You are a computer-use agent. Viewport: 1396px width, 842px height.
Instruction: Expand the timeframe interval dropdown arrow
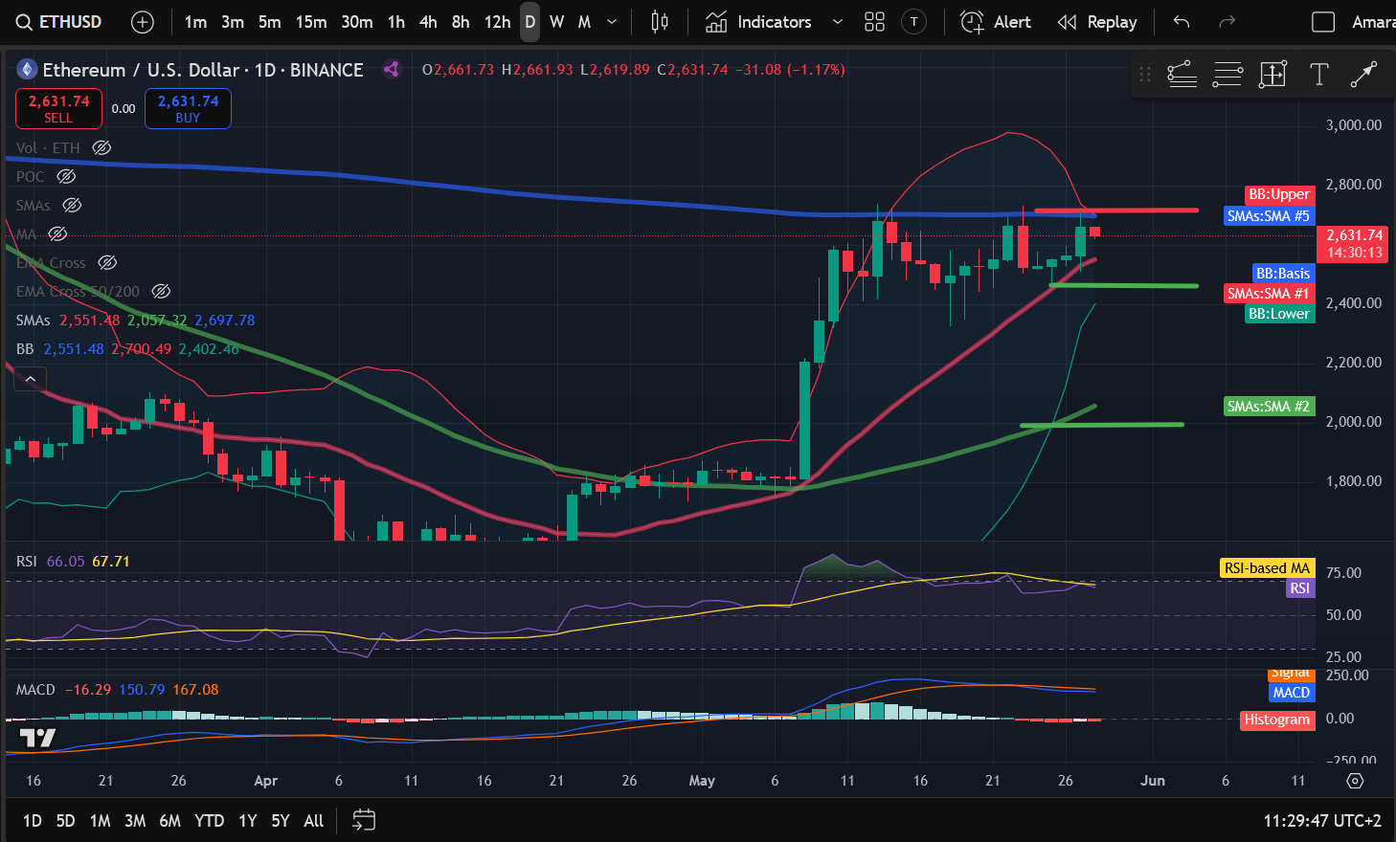(x=612, y=22)
